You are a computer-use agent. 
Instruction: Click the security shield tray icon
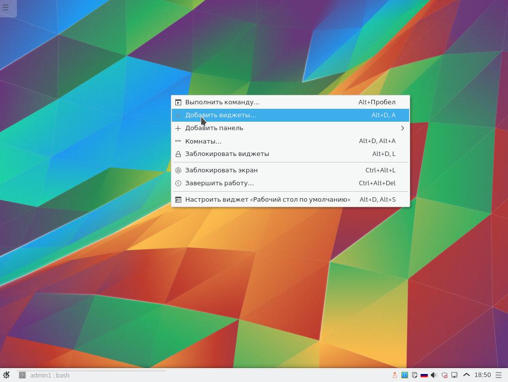(x=444, y=375)
